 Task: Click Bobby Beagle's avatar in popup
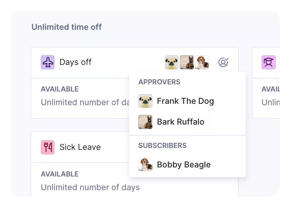(x=145, y=164)
